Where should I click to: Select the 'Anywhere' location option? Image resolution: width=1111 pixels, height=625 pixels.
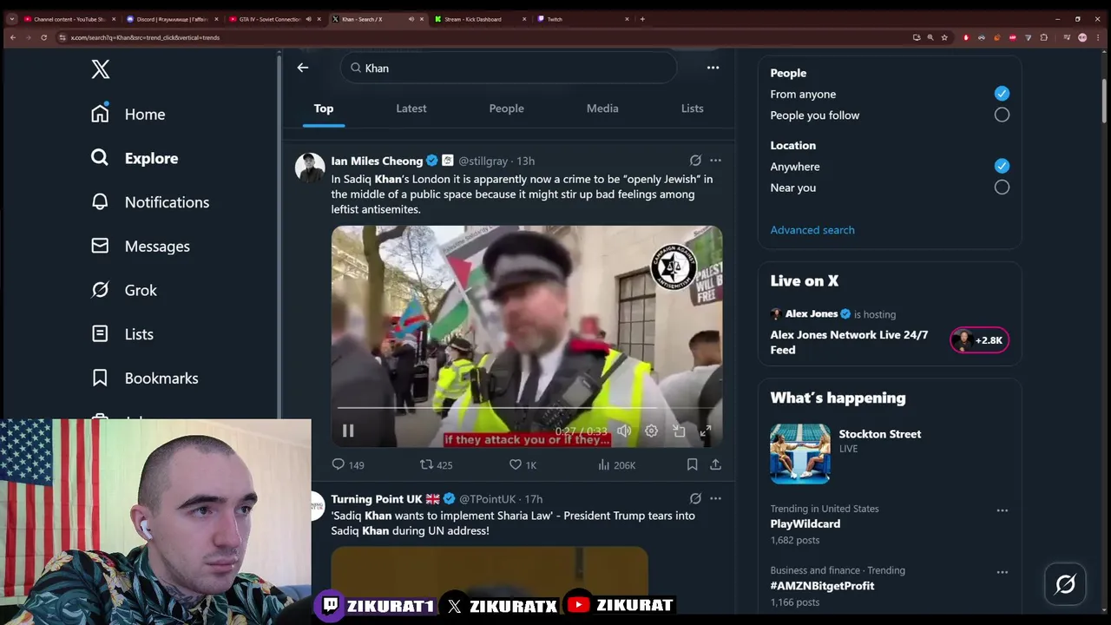[1002, 166]
